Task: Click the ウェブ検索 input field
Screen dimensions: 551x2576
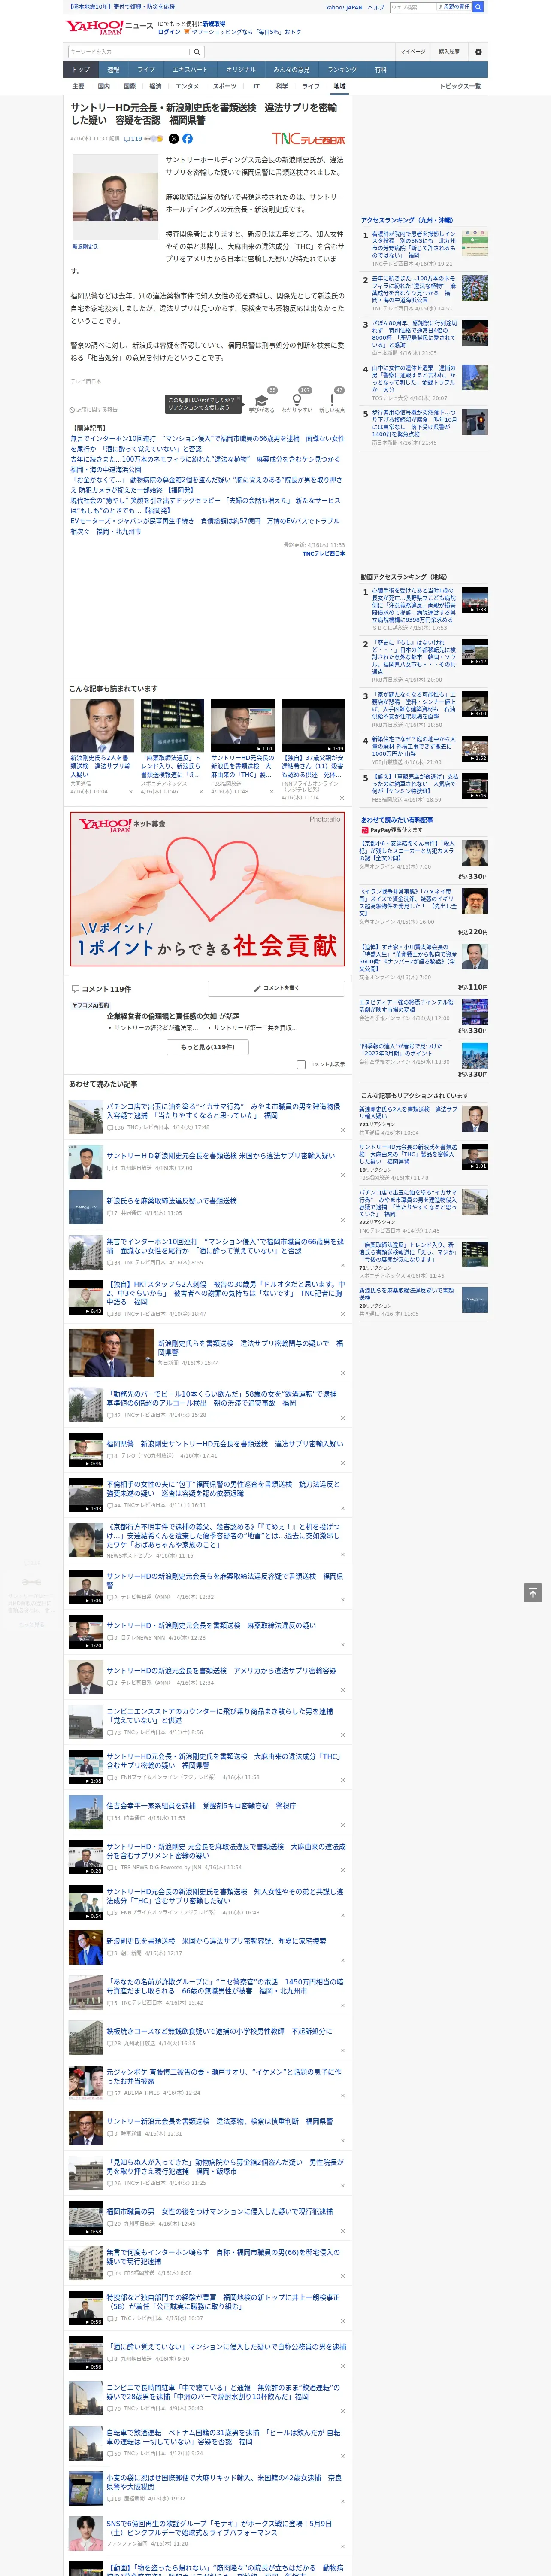Action: (x=413, y=7)
